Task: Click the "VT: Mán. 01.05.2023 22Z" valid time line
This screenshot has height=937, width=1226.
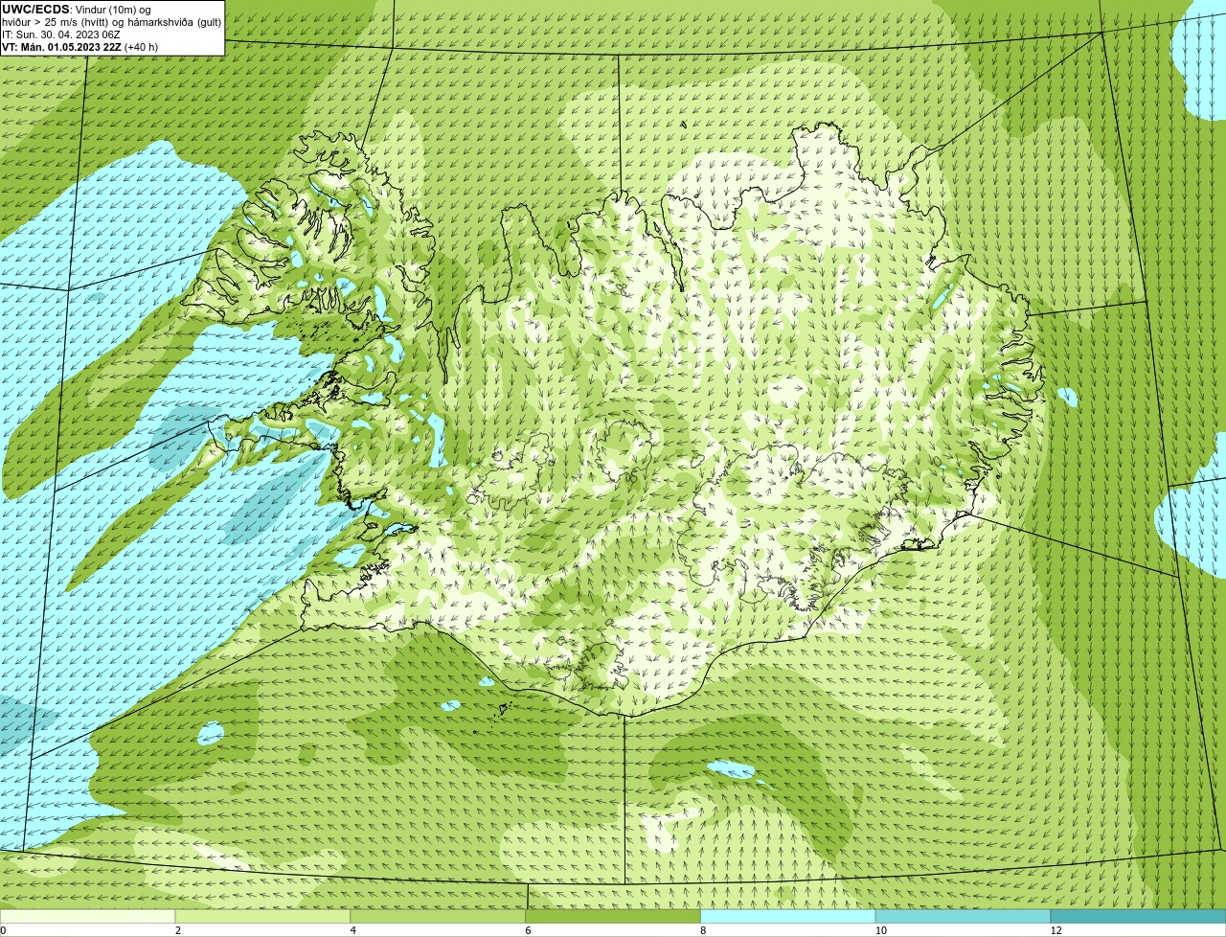Action: (x=80, y=46)
